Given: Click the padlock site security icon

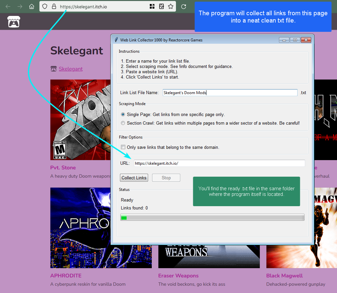Looking at the screenshot, I should [54, 6].
